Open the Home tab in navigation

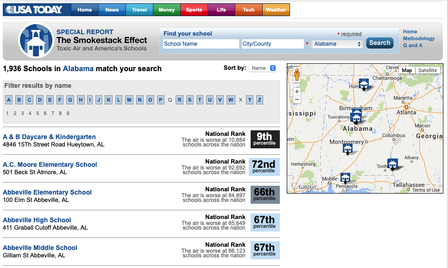85,10
